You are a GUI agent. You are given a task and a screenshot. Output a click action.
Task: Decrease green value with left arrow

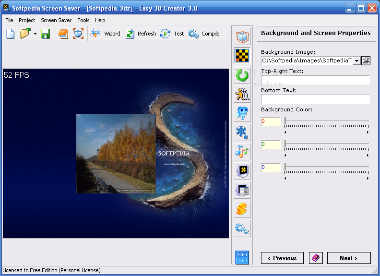point(285,155)
